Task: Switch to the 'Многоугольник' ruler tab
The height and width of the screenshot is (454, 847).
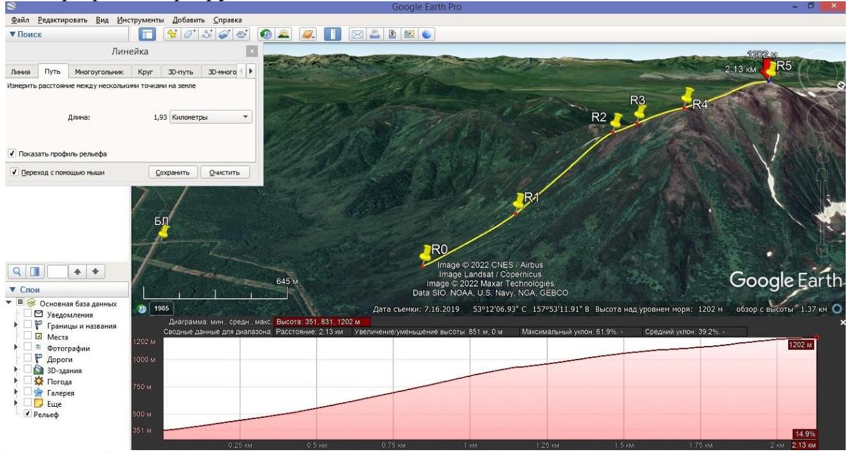Action: click(98, 72)
